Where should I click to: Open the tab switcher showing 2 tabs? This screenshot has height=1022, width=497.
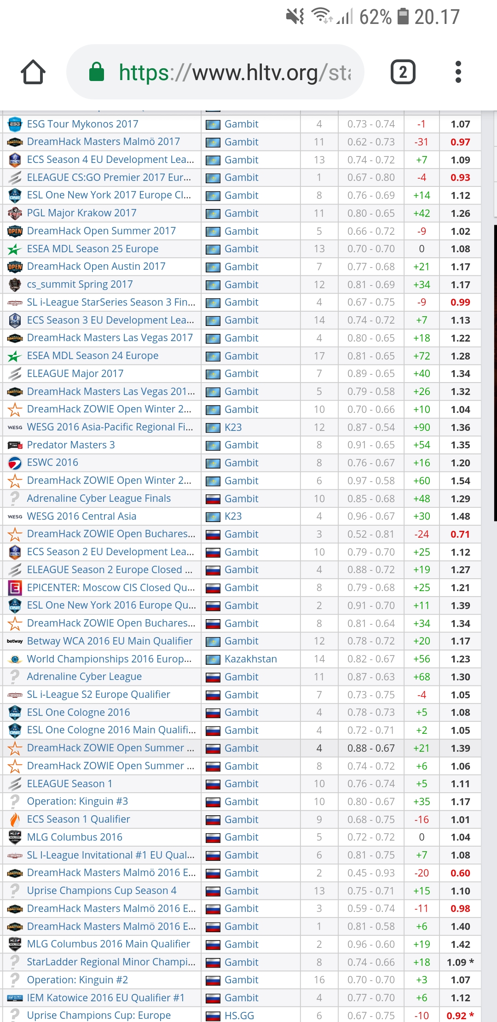(x=403, y=72)
